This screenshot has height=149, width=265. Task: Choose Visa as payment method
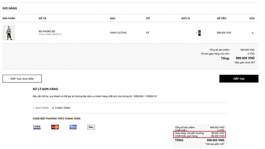click(x=37, y=127)
